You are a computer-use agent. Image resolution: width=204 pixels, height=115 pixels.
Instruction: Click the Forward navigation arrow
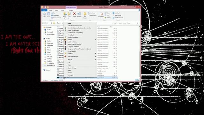(x=47, y=23)
